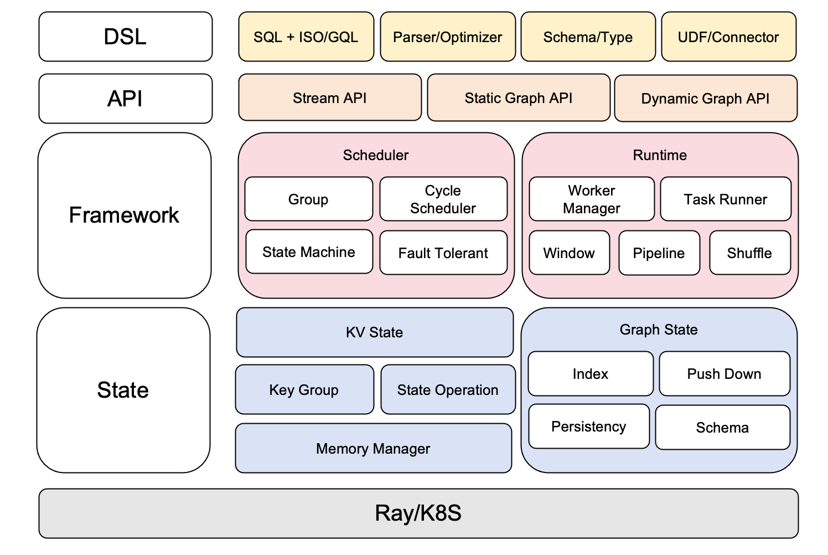The width and height of the screenshot is (828, 555).
Task: Click the Persistency component
Action: [x=589, y=426]
